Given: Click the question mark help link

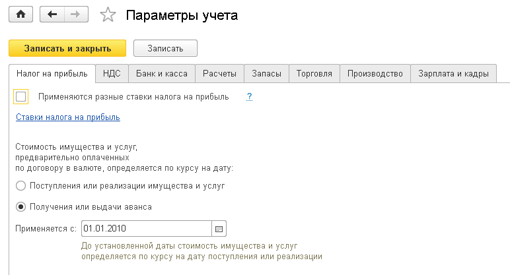Looking at the screenshot, I should (x=250, y=97).
